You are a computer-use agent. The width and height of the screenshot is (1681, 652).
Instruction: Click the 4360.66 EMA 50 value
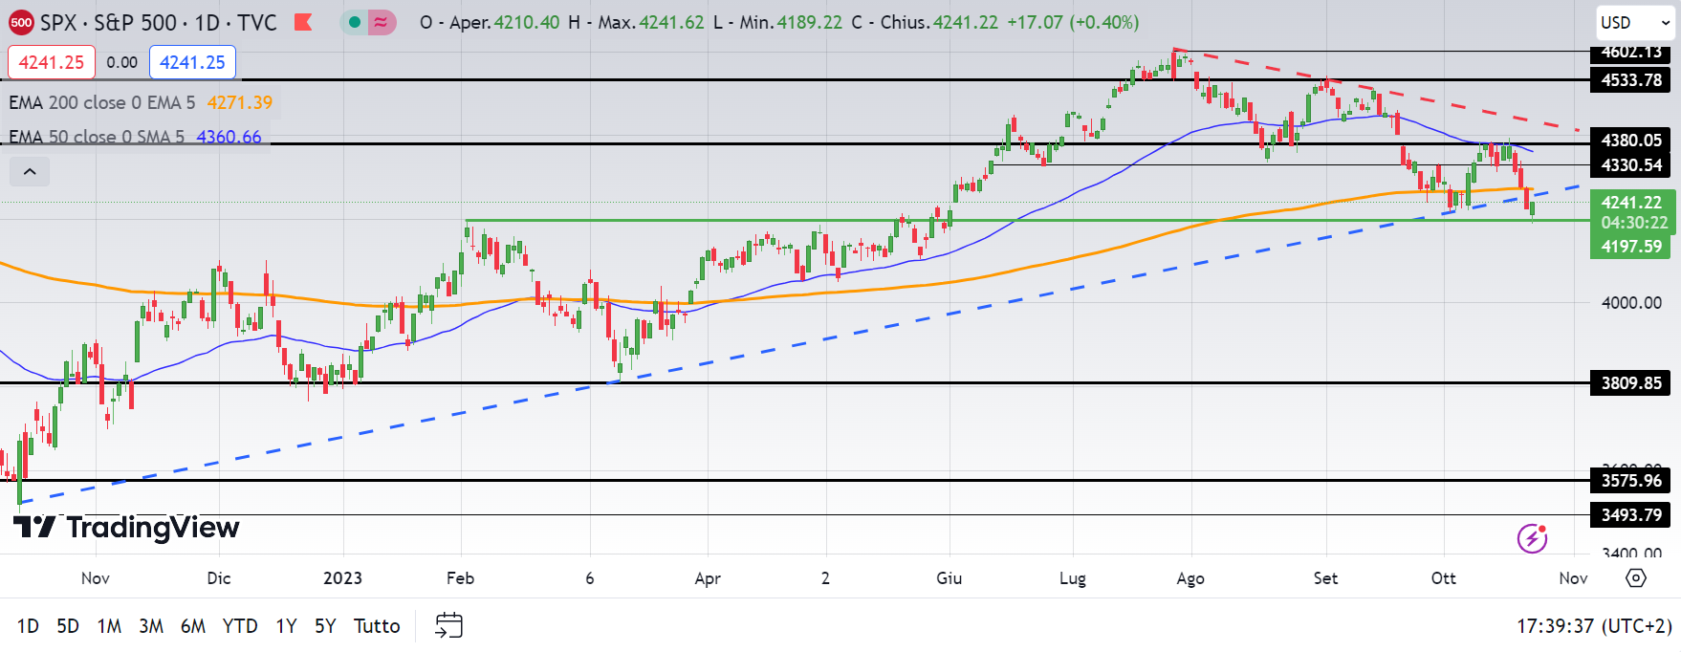(x=229, y=137)
